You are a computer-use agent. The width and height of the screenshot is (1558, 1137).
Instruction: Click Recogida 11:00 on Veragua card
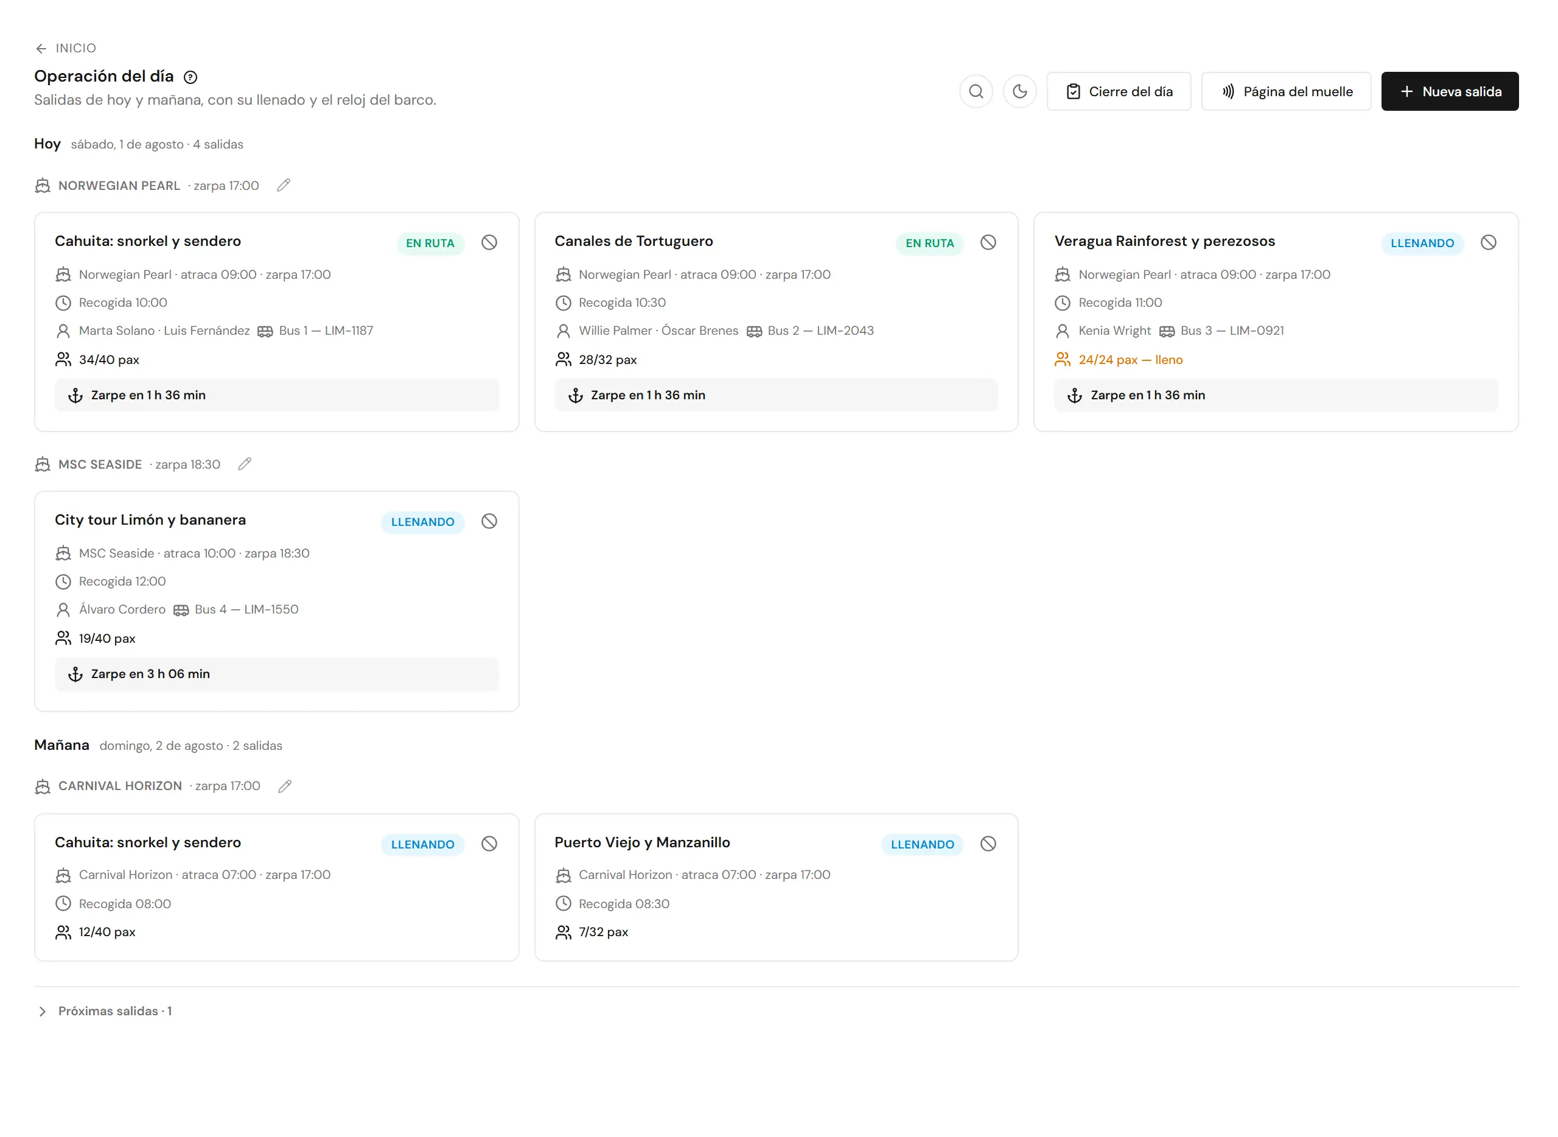[x=1120, y=303]
